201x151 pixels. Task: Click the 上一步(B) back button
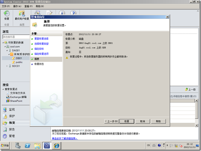click(111, 121)
